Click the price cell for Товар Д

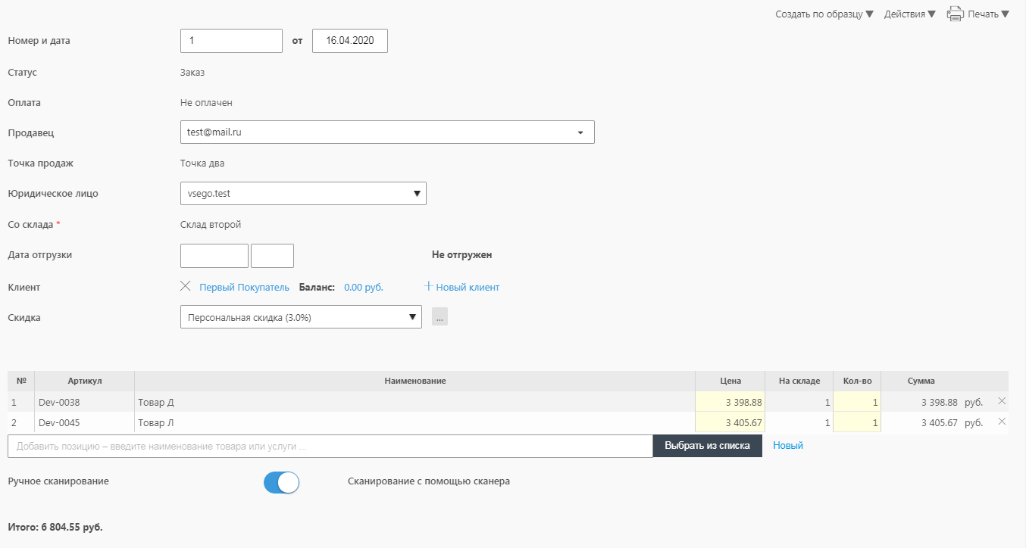pos(730,402)
